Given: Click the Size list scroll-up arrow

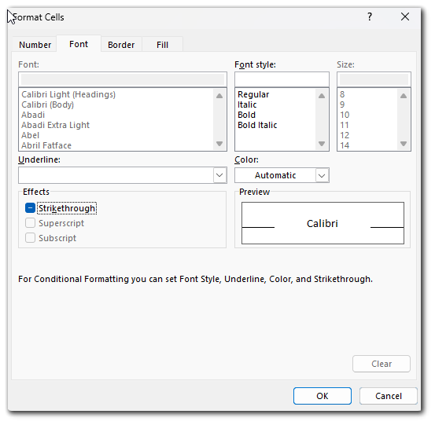Looking at the screenshot, I should point(404,96).
